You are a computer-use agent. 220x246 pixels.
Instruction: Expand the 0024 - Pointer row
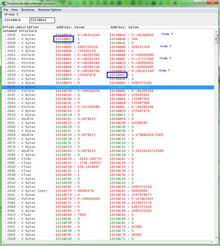pyautogui.click(x=6, y=71)
